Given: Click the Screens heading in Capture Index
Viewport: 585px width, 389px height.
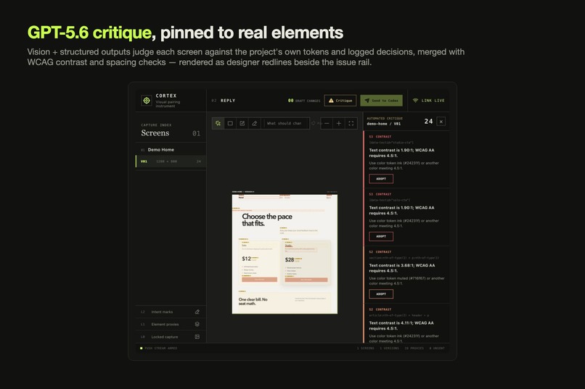Looking at the screenshot, I should point(155,133).
